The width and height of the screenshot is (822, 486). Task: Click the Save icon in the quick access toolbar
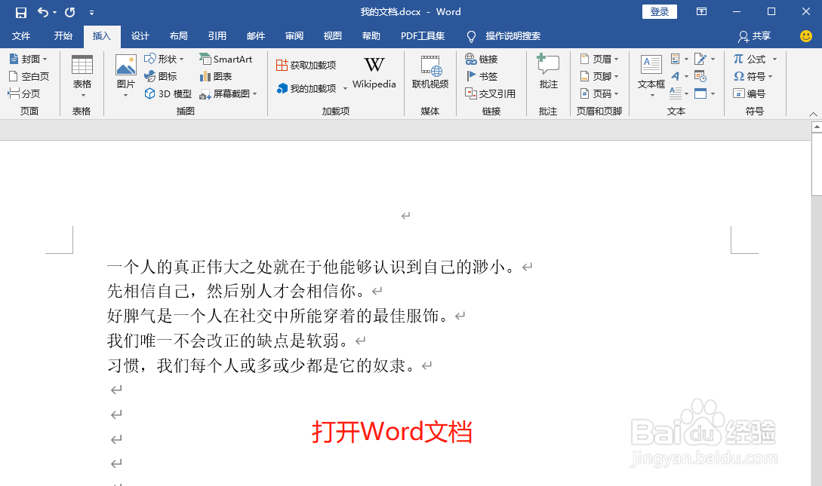(x=20, y=12)
